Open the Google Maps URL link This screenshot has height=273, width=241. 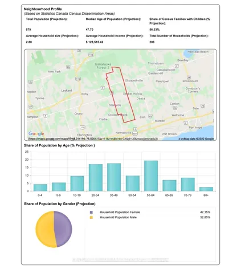[x=93, y=139]
